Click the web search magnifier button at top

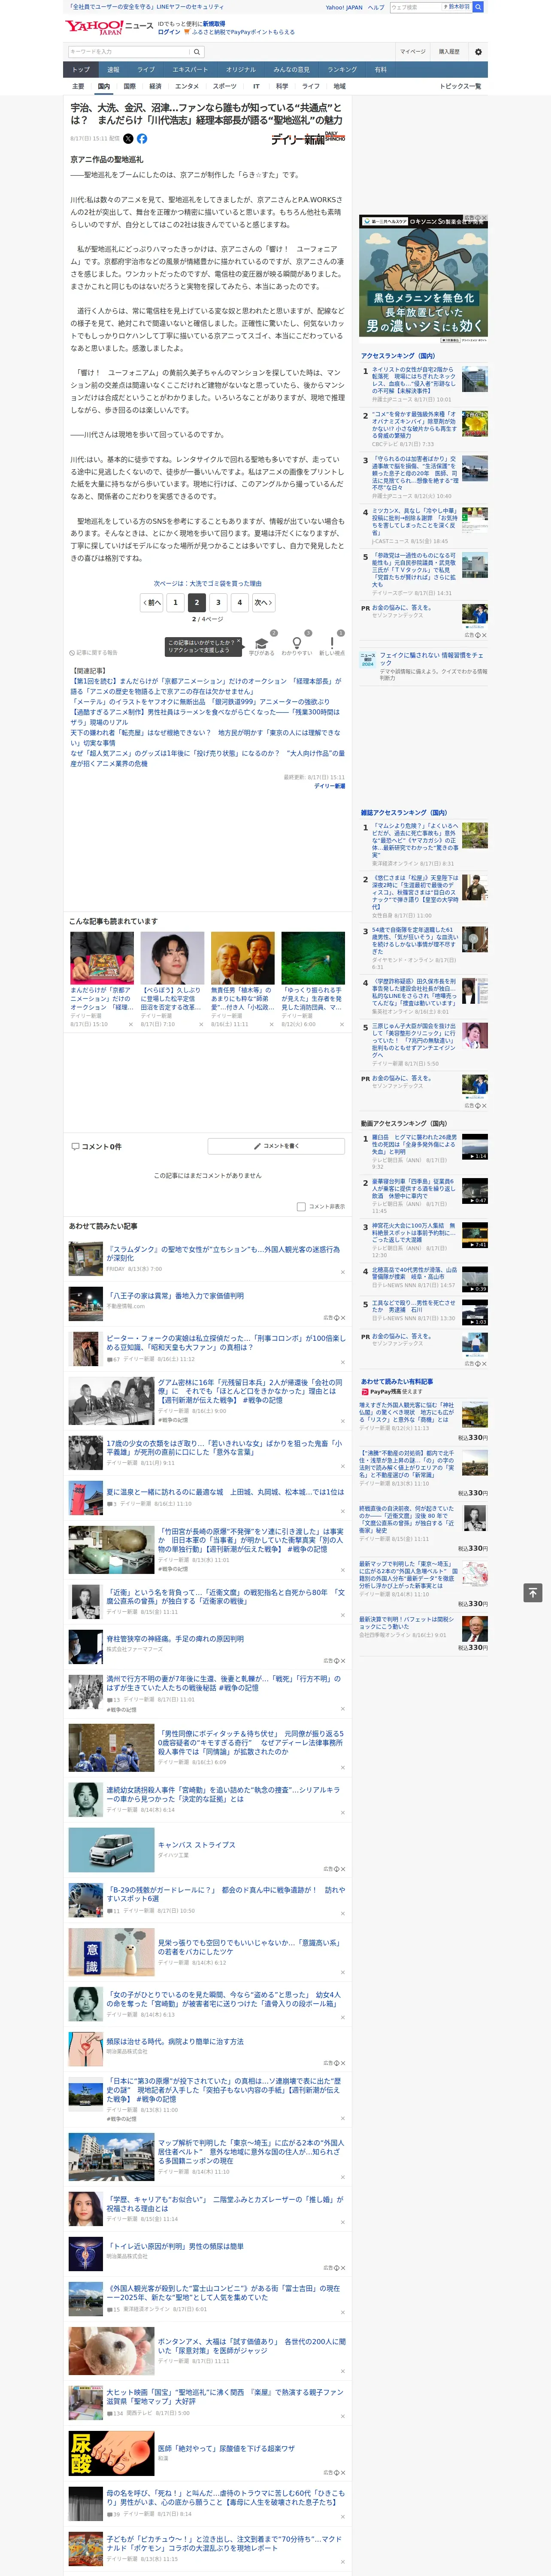point(478,7)
